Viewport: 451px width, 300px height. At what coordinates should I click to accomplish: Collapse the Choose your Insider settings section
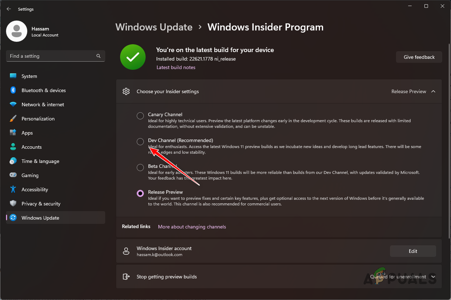pyautogui.click(x=433, y=91)
